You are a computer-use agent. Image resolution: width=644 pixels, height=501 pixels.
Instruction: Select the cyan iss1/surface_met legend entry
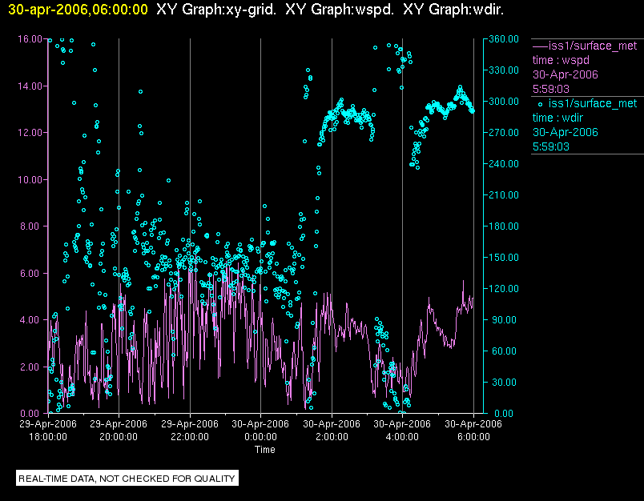click(592, 103)
